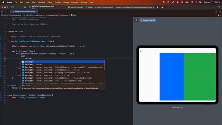Screen dimensions: 222x125
Task: Jump to previous issue in jump bar
Action: tap(217, 15)
